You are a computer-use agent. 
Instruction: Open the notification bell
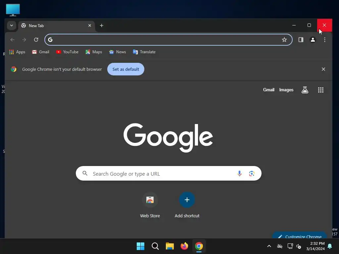click(x=330, y=246)
